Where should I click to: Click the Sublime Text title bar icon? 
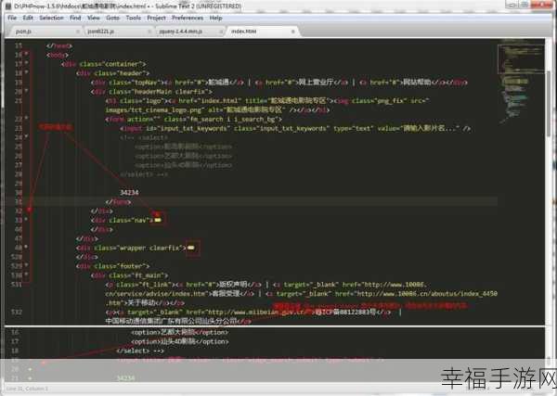tap(9, 6)
